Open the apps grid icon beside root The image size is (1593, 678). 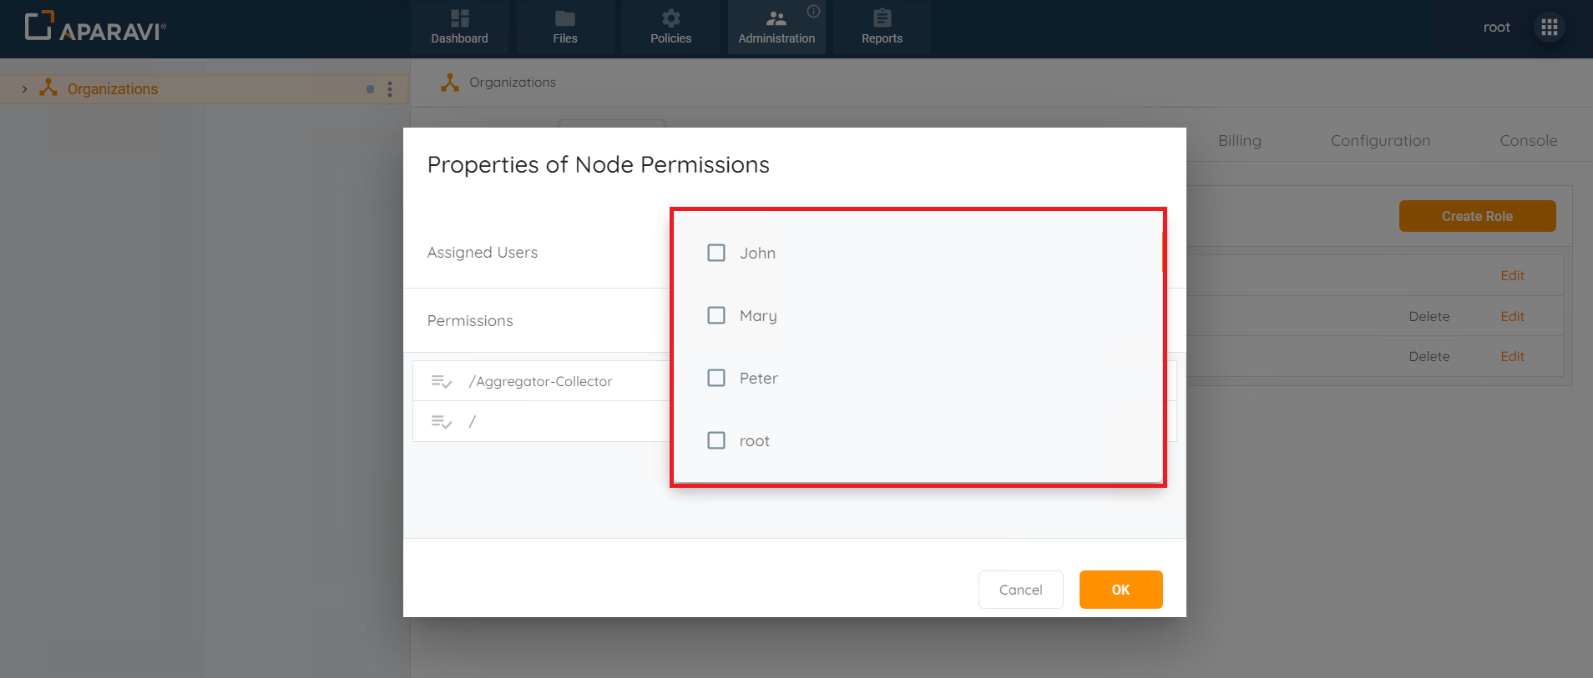point(1550,28)
